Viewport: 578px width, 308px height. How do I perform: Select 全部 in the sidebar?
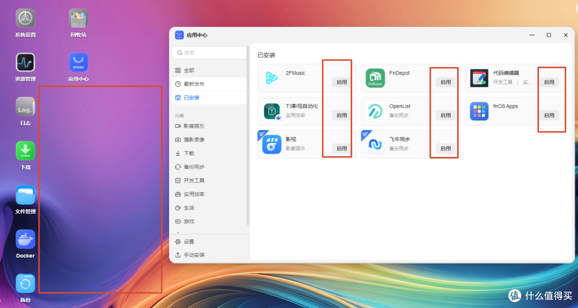[x=209, y=71]
